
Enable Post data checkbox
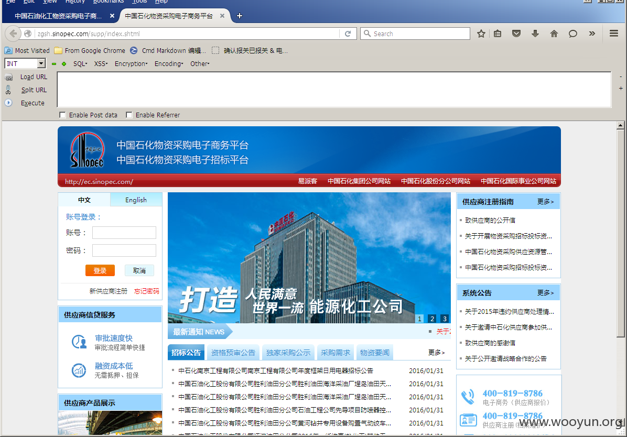[62, 115]
